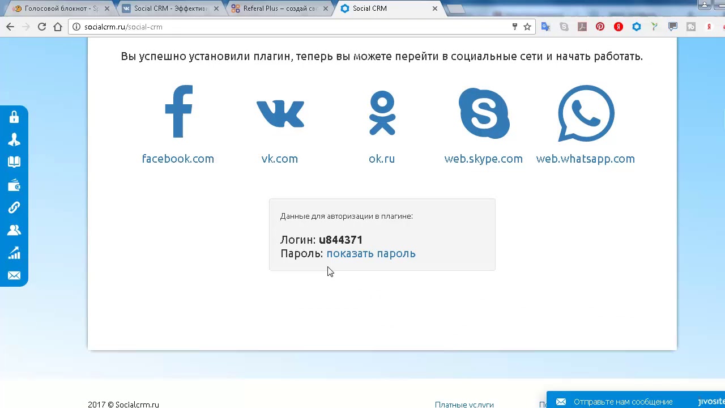Bookmark page with the star icon
The image size is (725, 408).
click(527, 27)
